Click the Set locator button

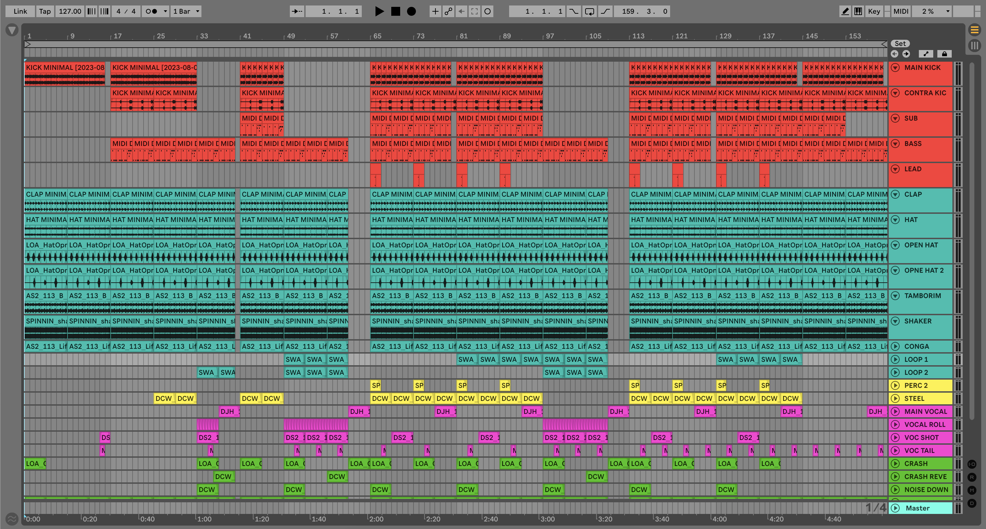(900, 44)
